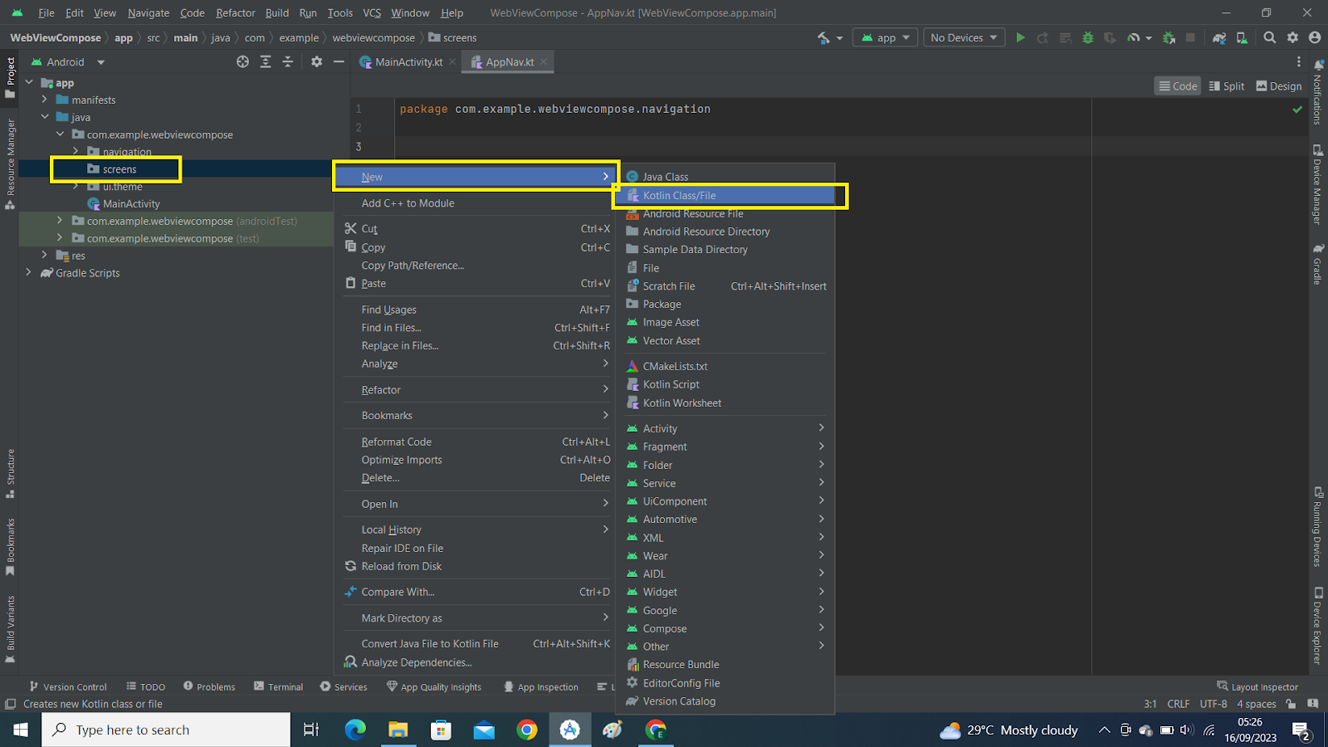Viewport: 1328px width, 747px height.
Task: Click the New context menu entry
Action: point(476,176)
